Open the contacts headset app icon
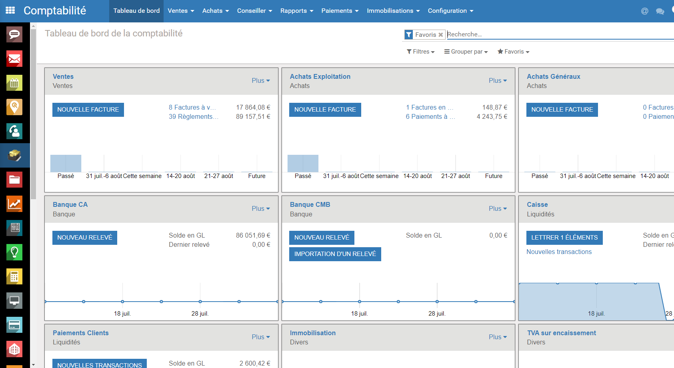Viewport: 674px width, 368px height. 14,131
